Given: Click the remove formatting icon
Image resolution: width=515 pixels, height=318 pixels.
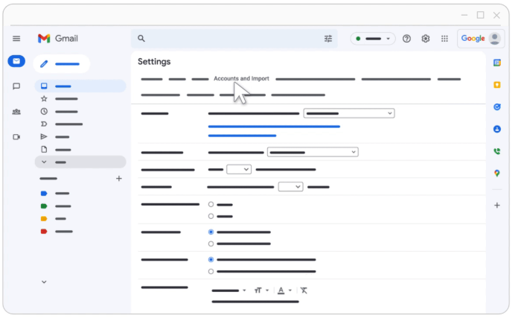Looking at the screenshot, I should 304,290.
